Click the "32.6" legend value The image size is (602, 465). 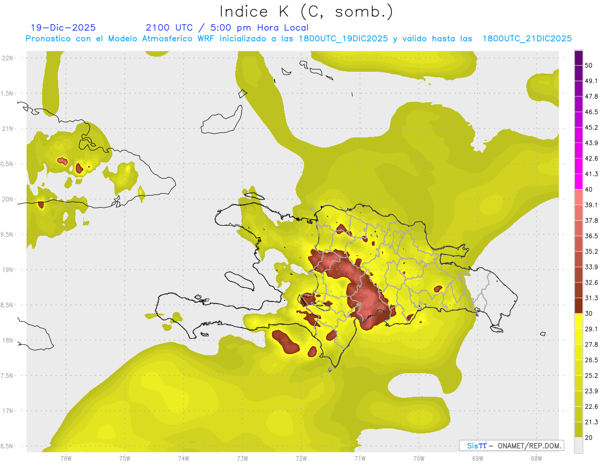coord(591,282)
